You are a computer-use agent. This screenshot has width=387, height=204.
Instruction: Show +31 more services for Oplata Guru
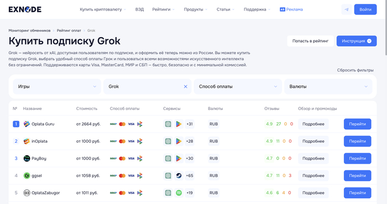point(190,124)
